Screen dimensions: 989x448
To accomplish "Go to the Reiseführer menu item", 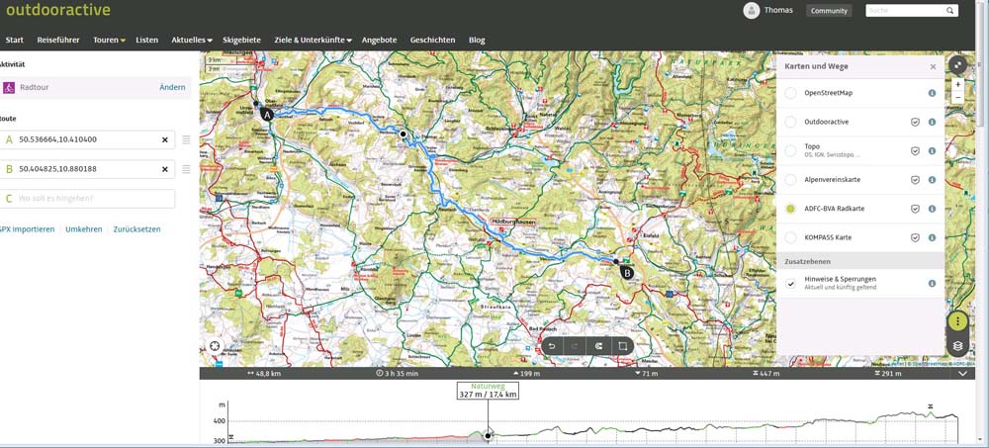I will 58,41.
